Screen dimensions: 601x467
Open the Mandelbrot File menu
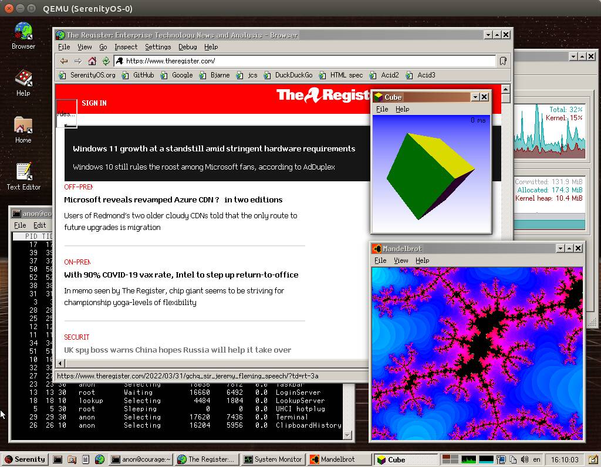coord(380,260)
